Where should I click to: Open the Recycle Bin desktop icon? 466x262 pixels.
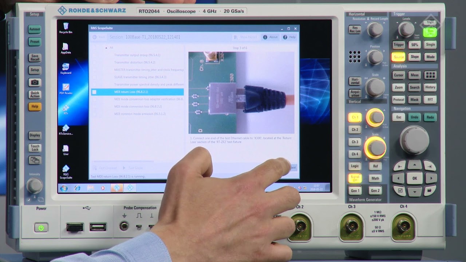pyautogui.click(x=66, y=28)
